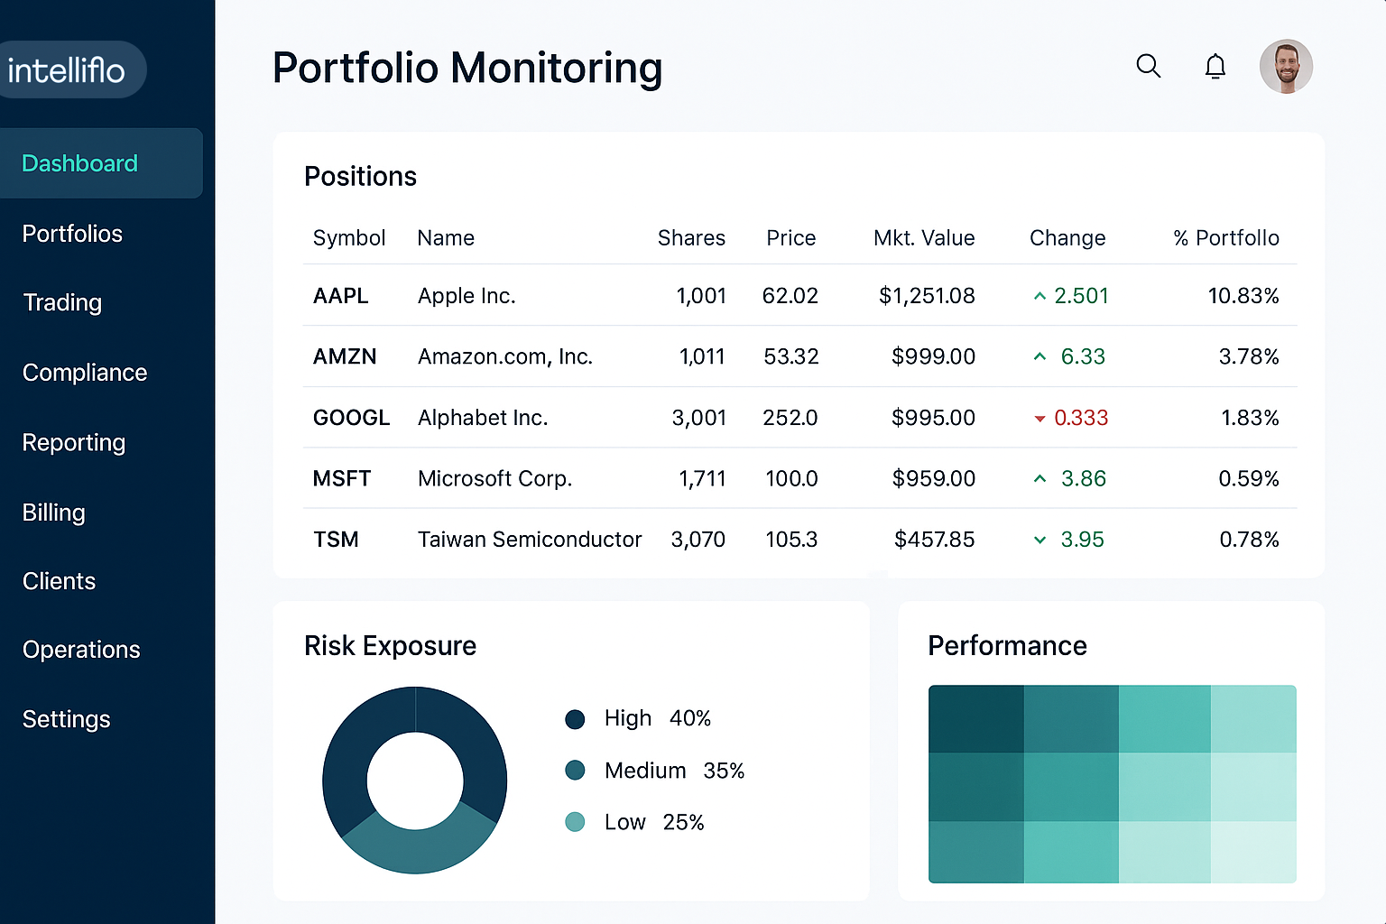Click the intelliflo logo

point(67,70)
